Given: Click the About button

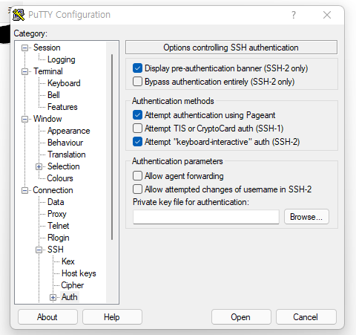Looking at the screenshot, I should tap(47, 317).
